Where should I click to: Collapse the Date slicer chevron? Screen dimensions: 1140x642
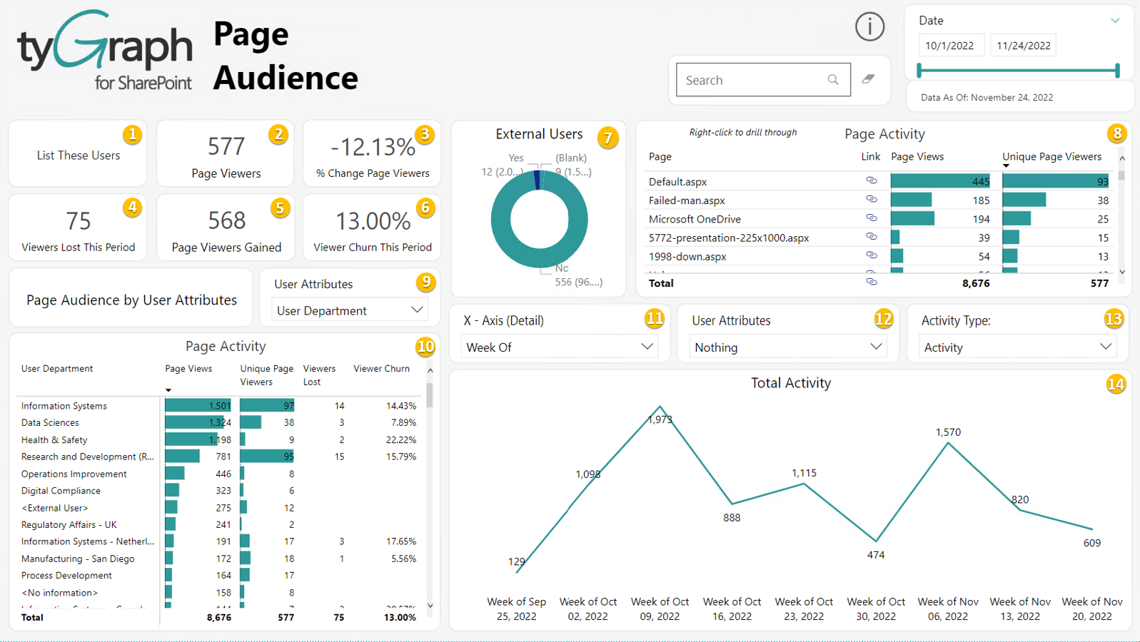pyautogui.click(x=1115, y=21)
